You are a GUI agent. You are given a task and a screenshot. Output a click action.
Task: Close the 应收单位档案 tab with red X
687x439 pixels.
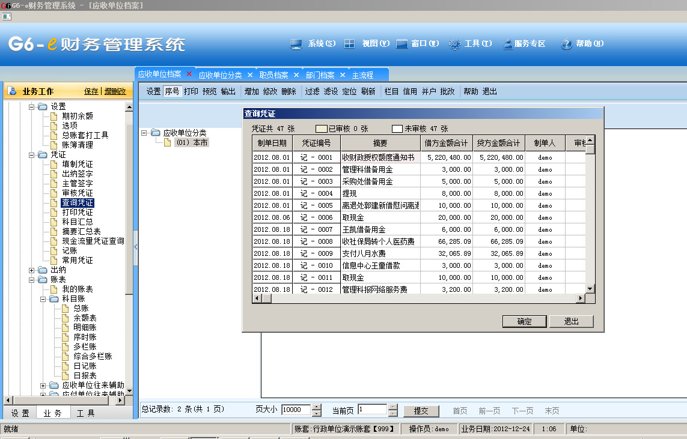[x=189, y=74]
